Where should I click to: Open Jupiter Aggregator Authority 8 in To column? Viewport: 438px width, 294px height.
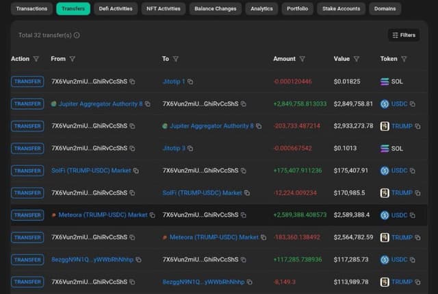[211, 126]
